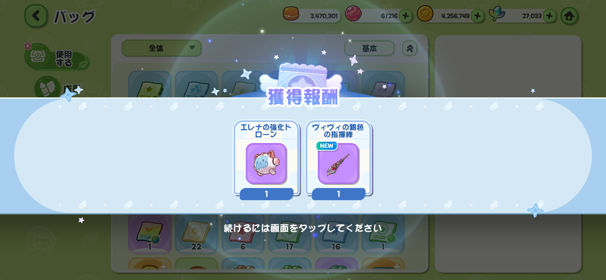Click the macaron currency icon

click(291, 14)
